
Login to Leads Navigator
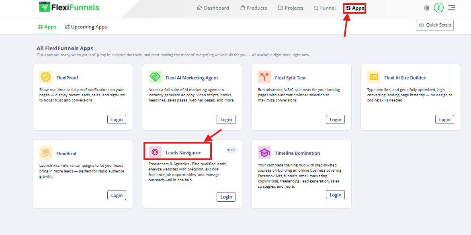226,197
